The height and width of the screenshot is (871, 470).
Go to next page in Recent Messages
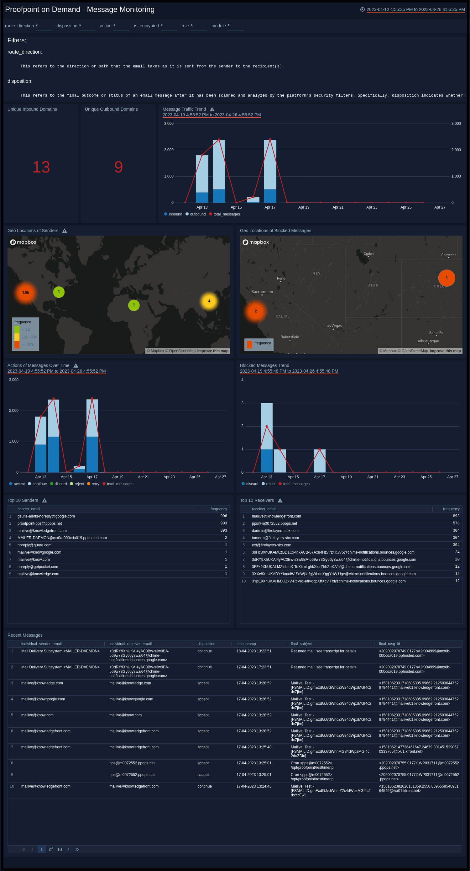pyautogui.click(x=68, y=849)
